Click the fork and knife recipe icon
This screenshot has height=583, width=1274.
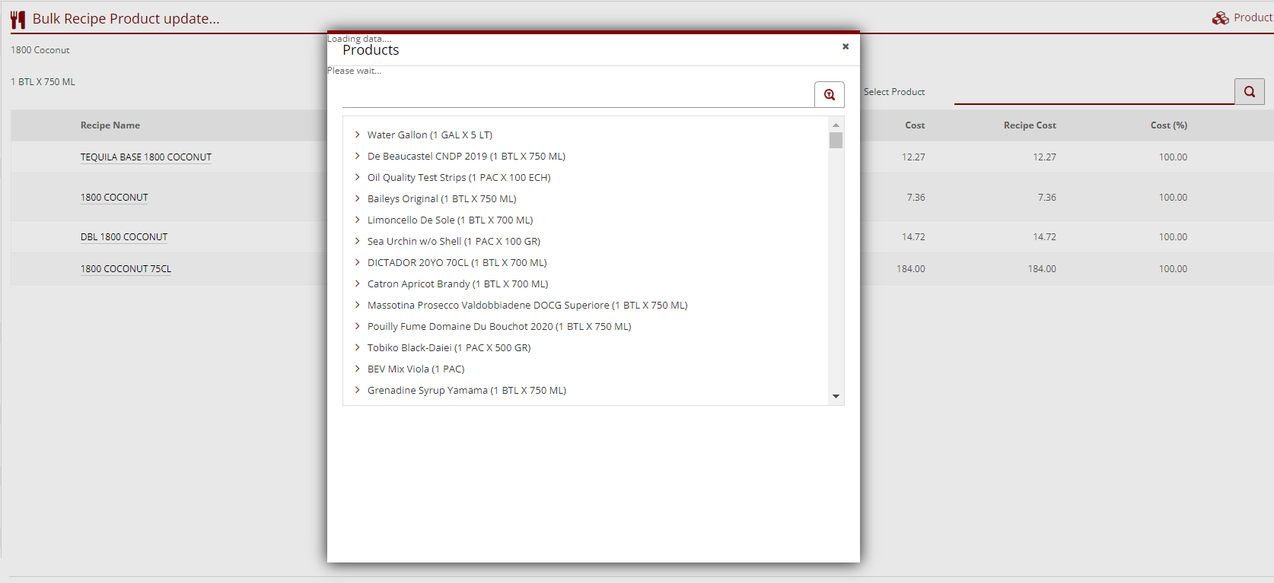(18, 19)
